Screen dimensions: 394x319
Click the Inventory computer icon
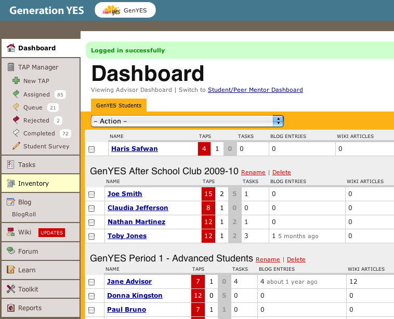[11, 183]
